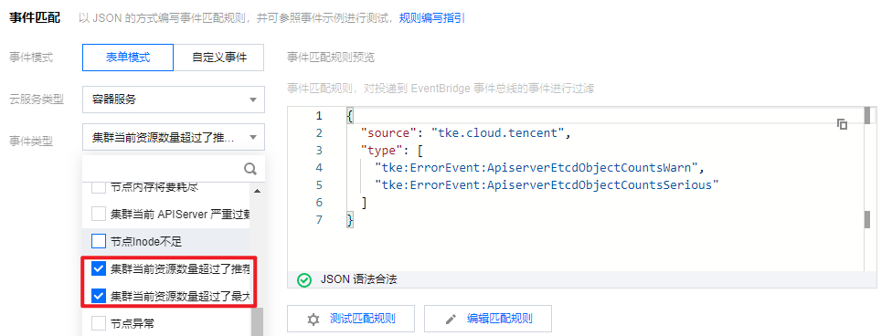The image size is (892, 336).
Task: Check the 节点Inode不足 checkbox
Action: click(x=99, y=241)
